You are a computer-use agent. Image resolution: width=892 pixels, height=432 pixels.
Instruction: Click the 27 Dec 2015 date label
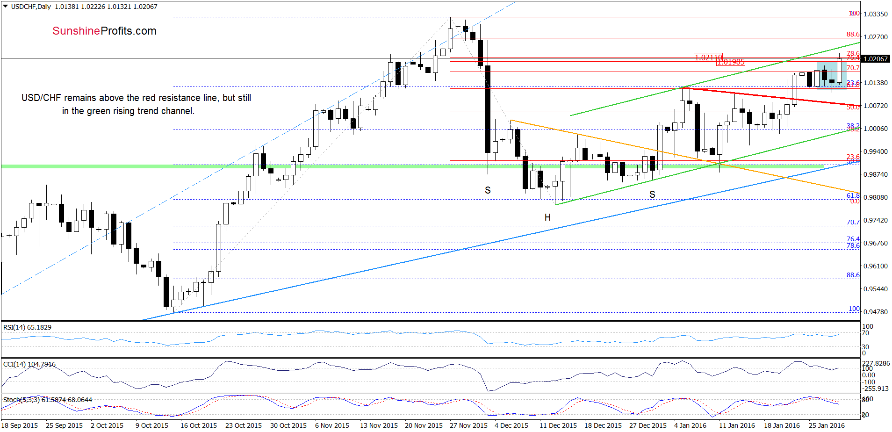pyautogui.click(x=648, y=425)
